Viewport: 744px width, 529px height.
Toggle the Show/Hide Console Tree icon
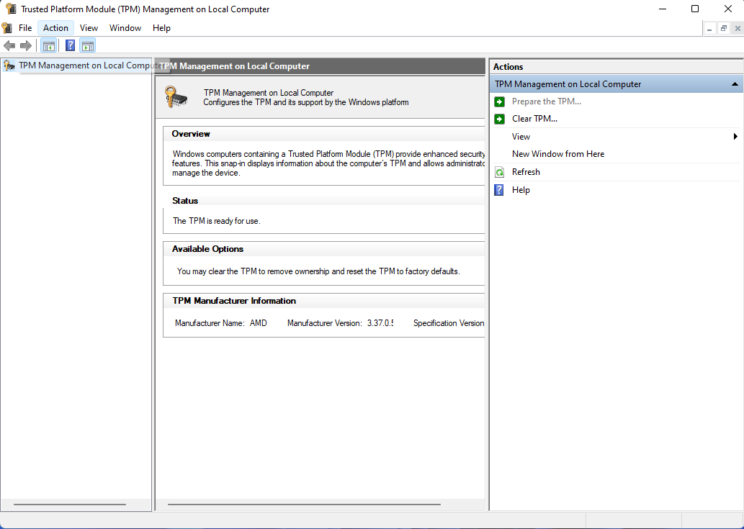pyautogui.click(x=48, y=45)
